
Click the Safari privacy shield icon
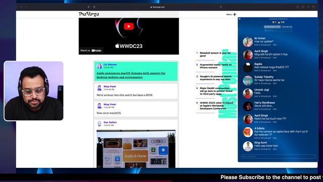89,7
